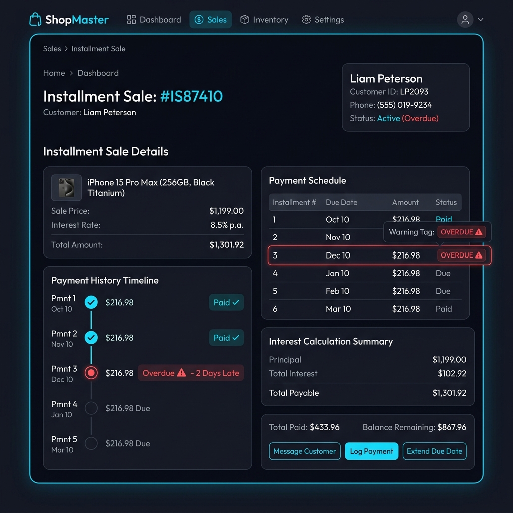Image resolution: width=513 pixels, height=513 pixels.
Task: Click the Amount column header
Action: pyautogui.click(x=405, y=202)
